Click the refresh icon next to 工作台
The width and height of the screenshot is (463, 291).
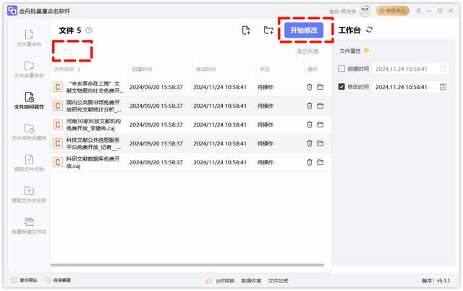coord(370,30)
